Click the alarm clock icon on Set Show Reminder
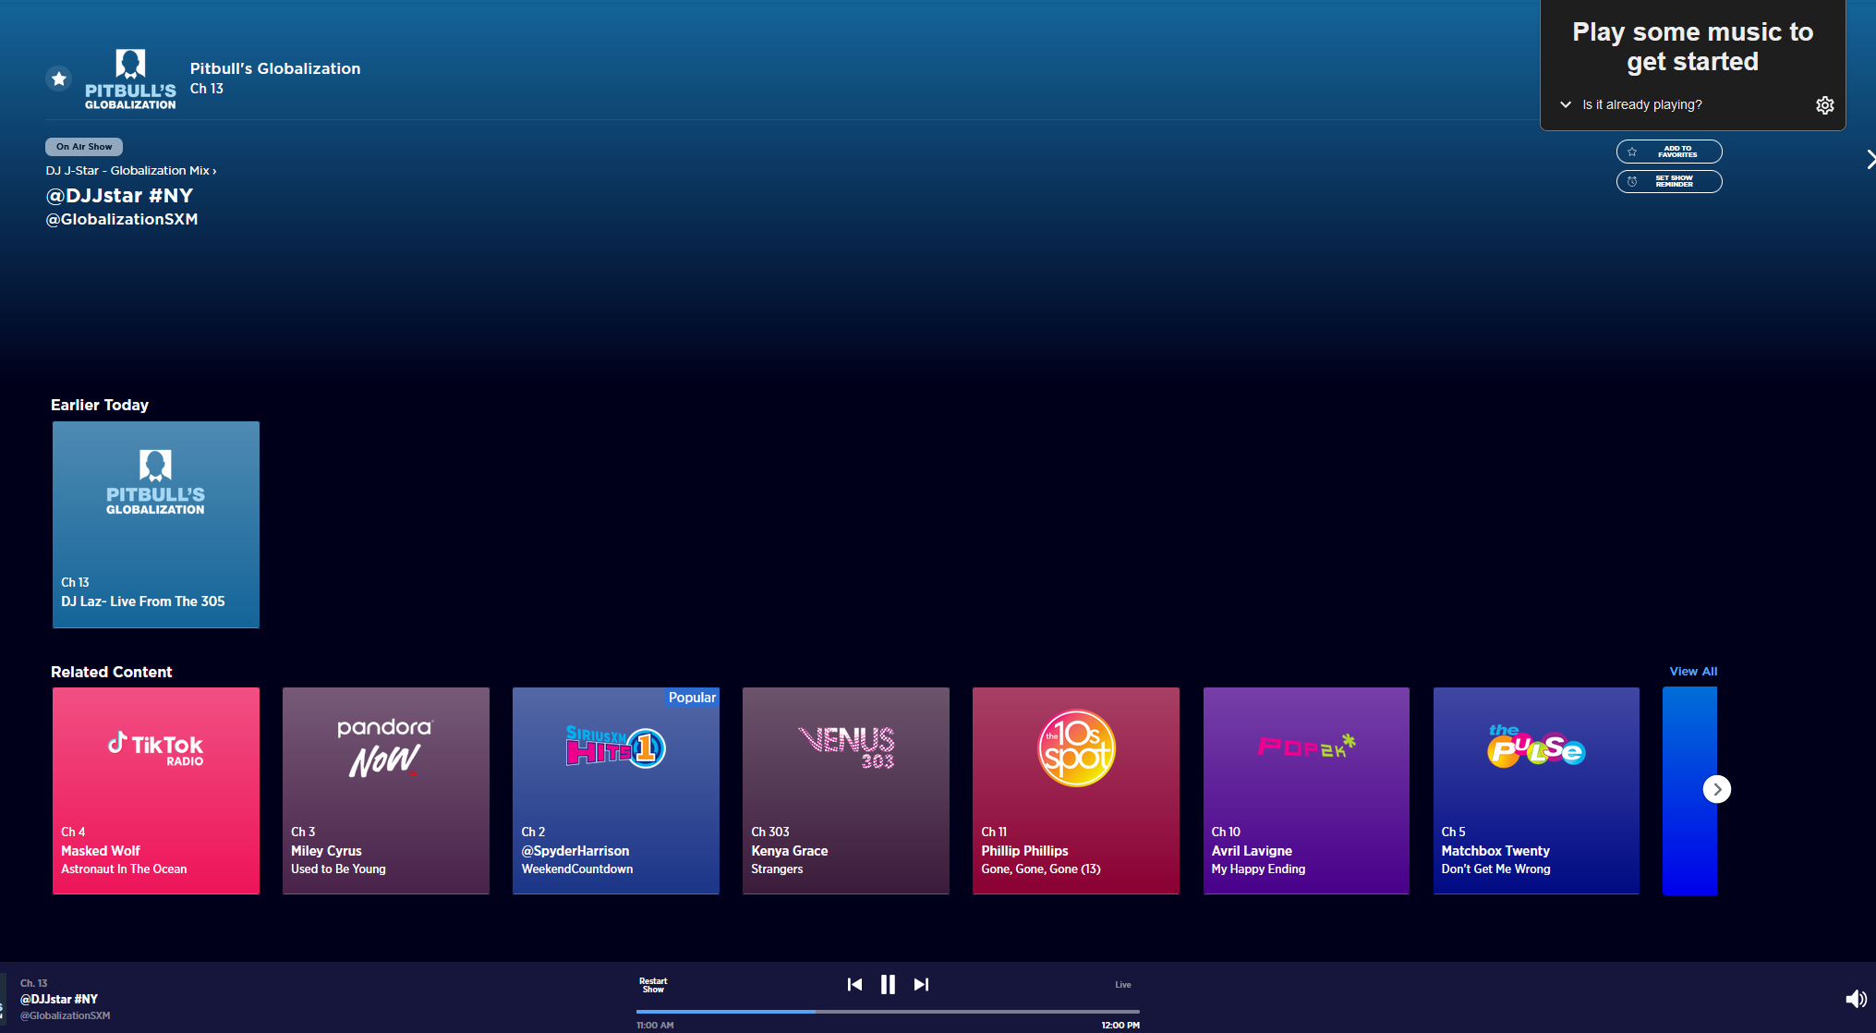The height and width of the screenshot is (1033, 1876). (x=1634, y=181)
